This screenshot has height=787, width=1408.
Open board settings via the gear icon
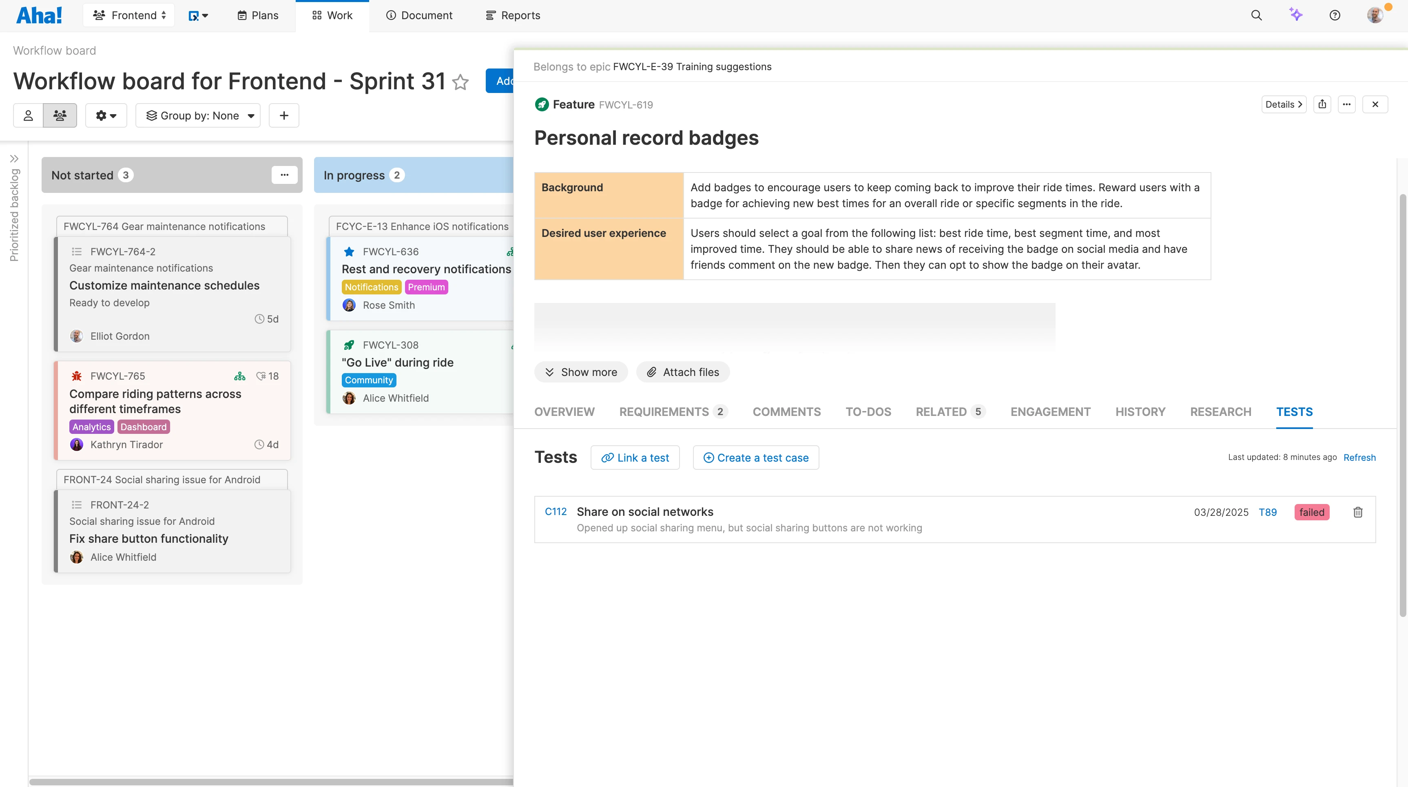106,115
